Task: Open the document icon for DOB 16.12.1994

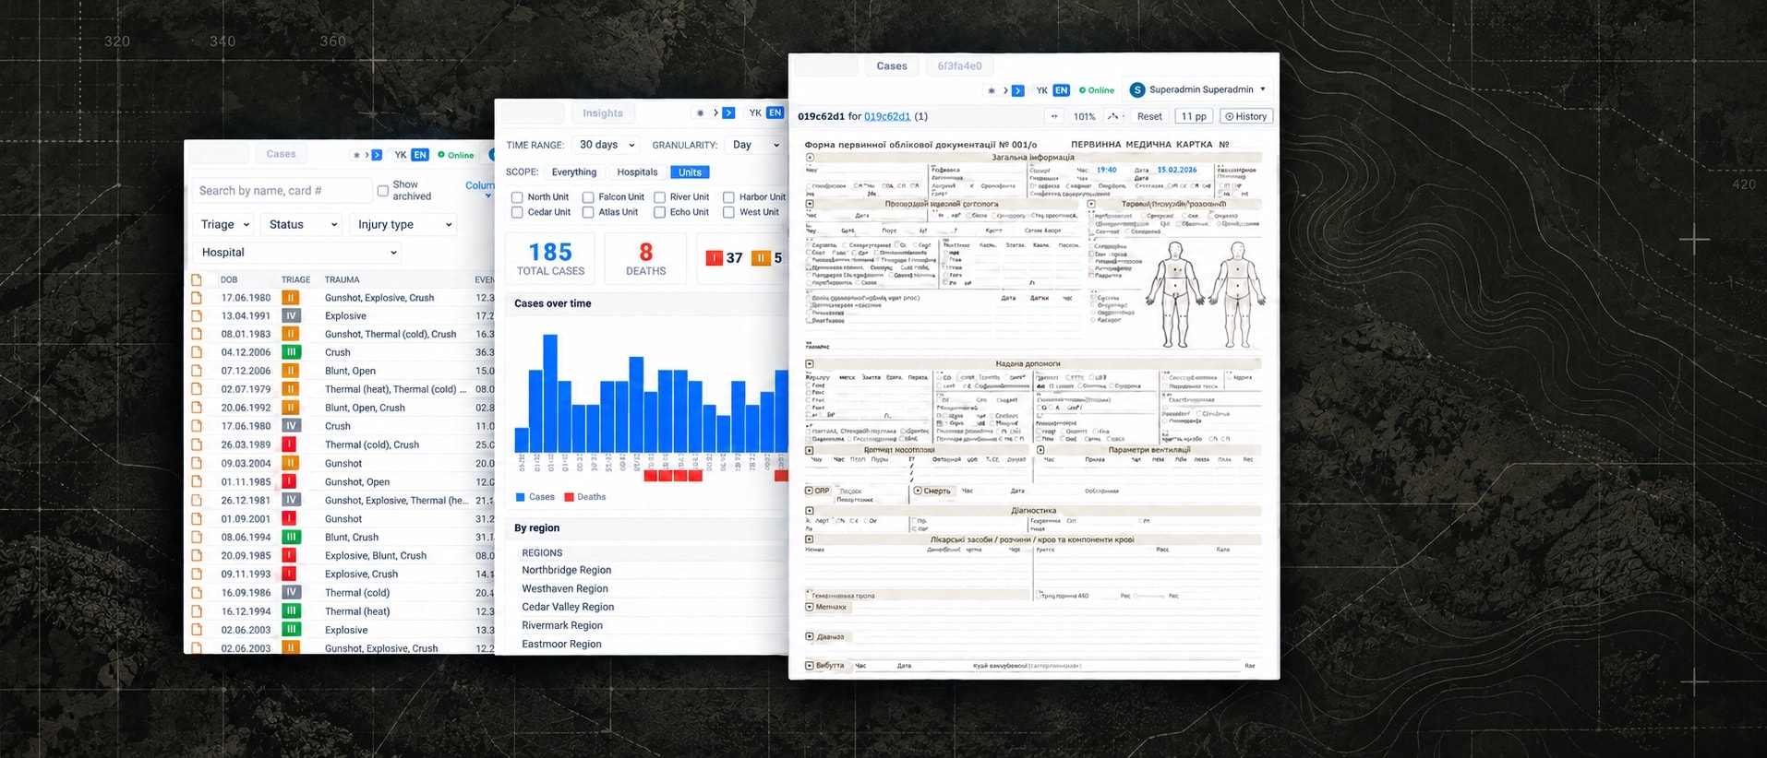Action: [197, 611]
